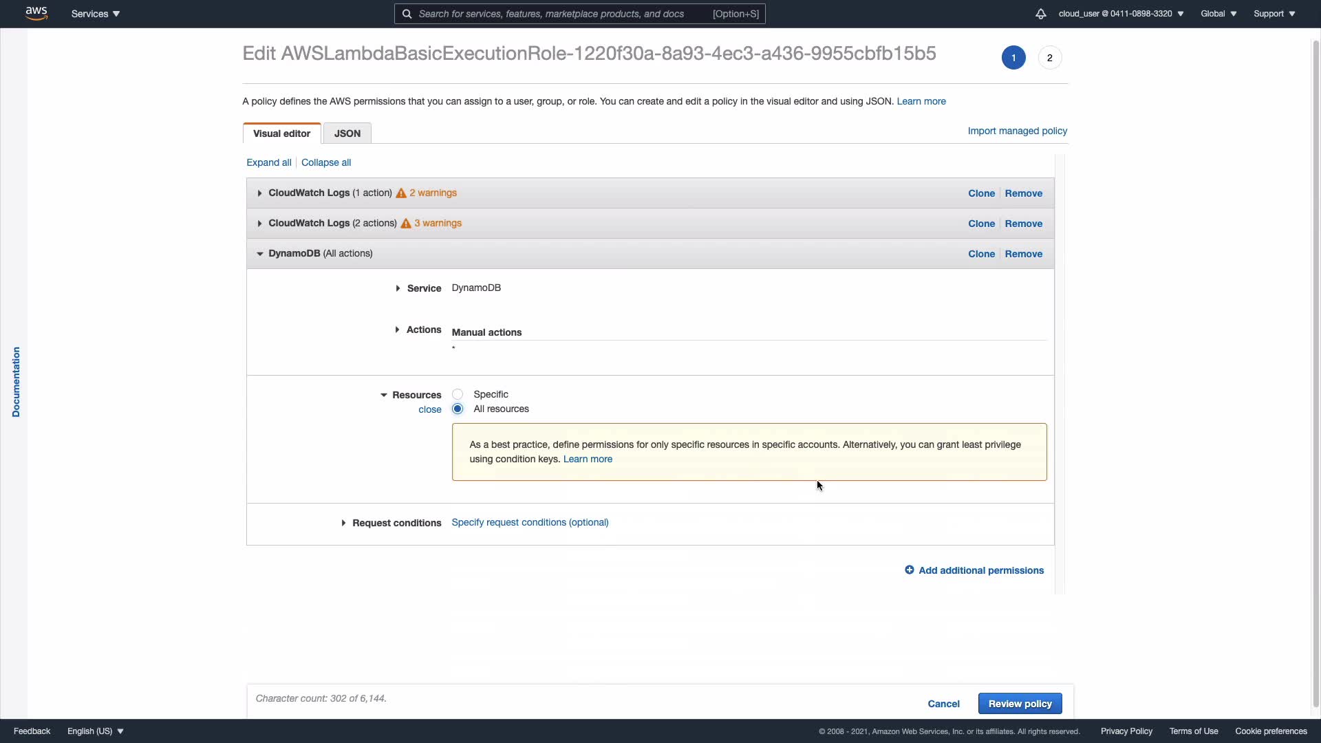Click plus icon for additional permissions
Image resolution: width=1321 pixels, height=743 pixels.
909,570
